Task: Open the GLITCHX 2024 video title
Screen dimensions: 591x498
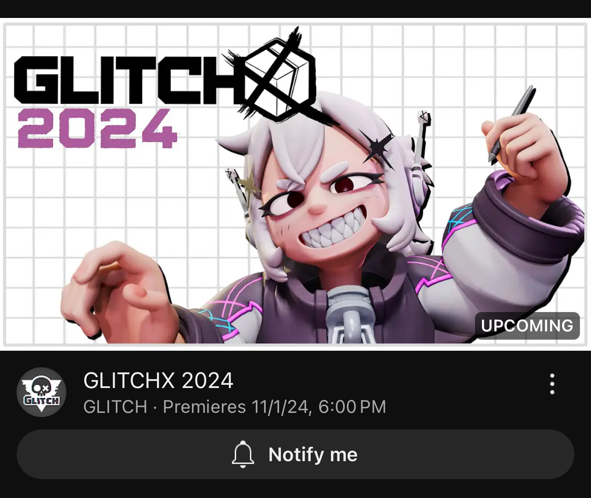Action: pyautogui.click(x=158, y=381)
